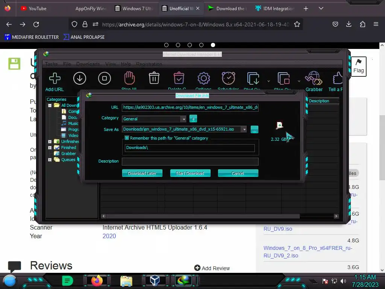
Task: Click the Start Download button
Action: tap(190, 173)
